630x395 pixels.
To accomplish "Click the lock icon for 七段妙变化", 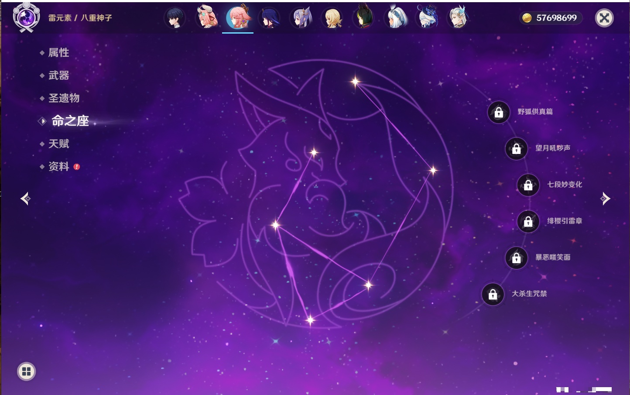I will (x=528, y=185).
